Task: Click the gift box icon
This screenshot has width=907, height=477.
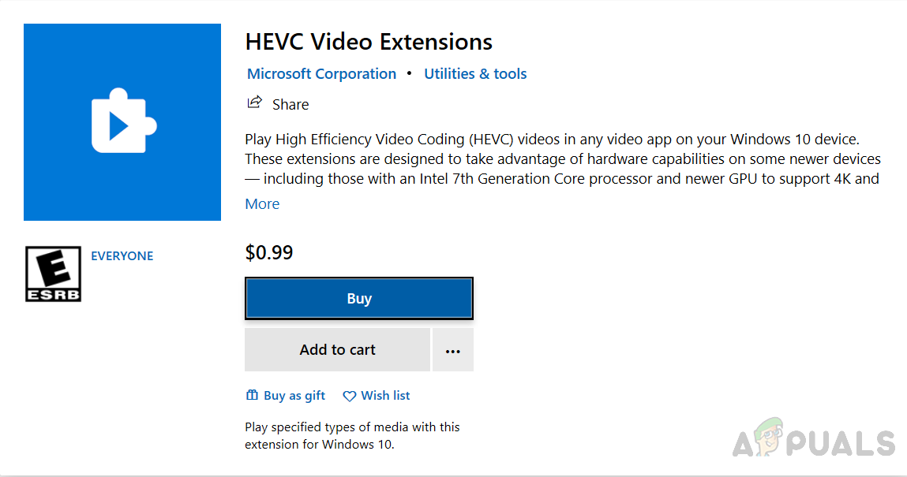Action: [253, 396]
